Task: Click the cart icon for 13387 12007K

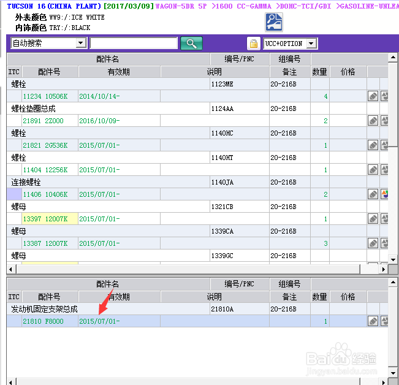Action: 384,243
